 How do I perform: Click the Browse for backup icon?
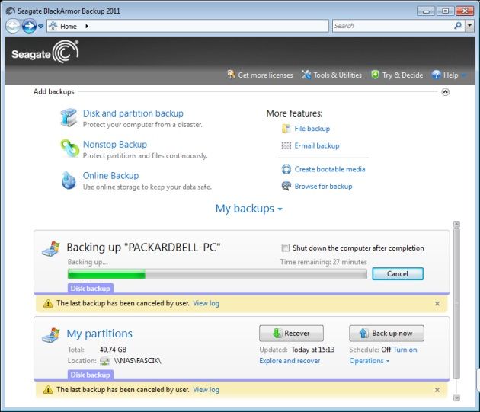coord(286,186)
